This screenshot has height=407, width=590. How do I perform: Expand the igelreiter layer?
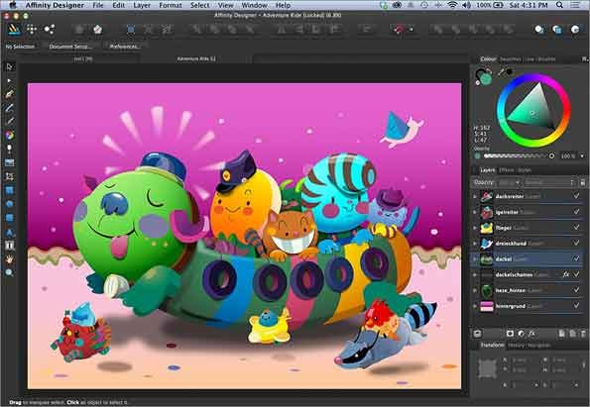(x=475, y=212)
